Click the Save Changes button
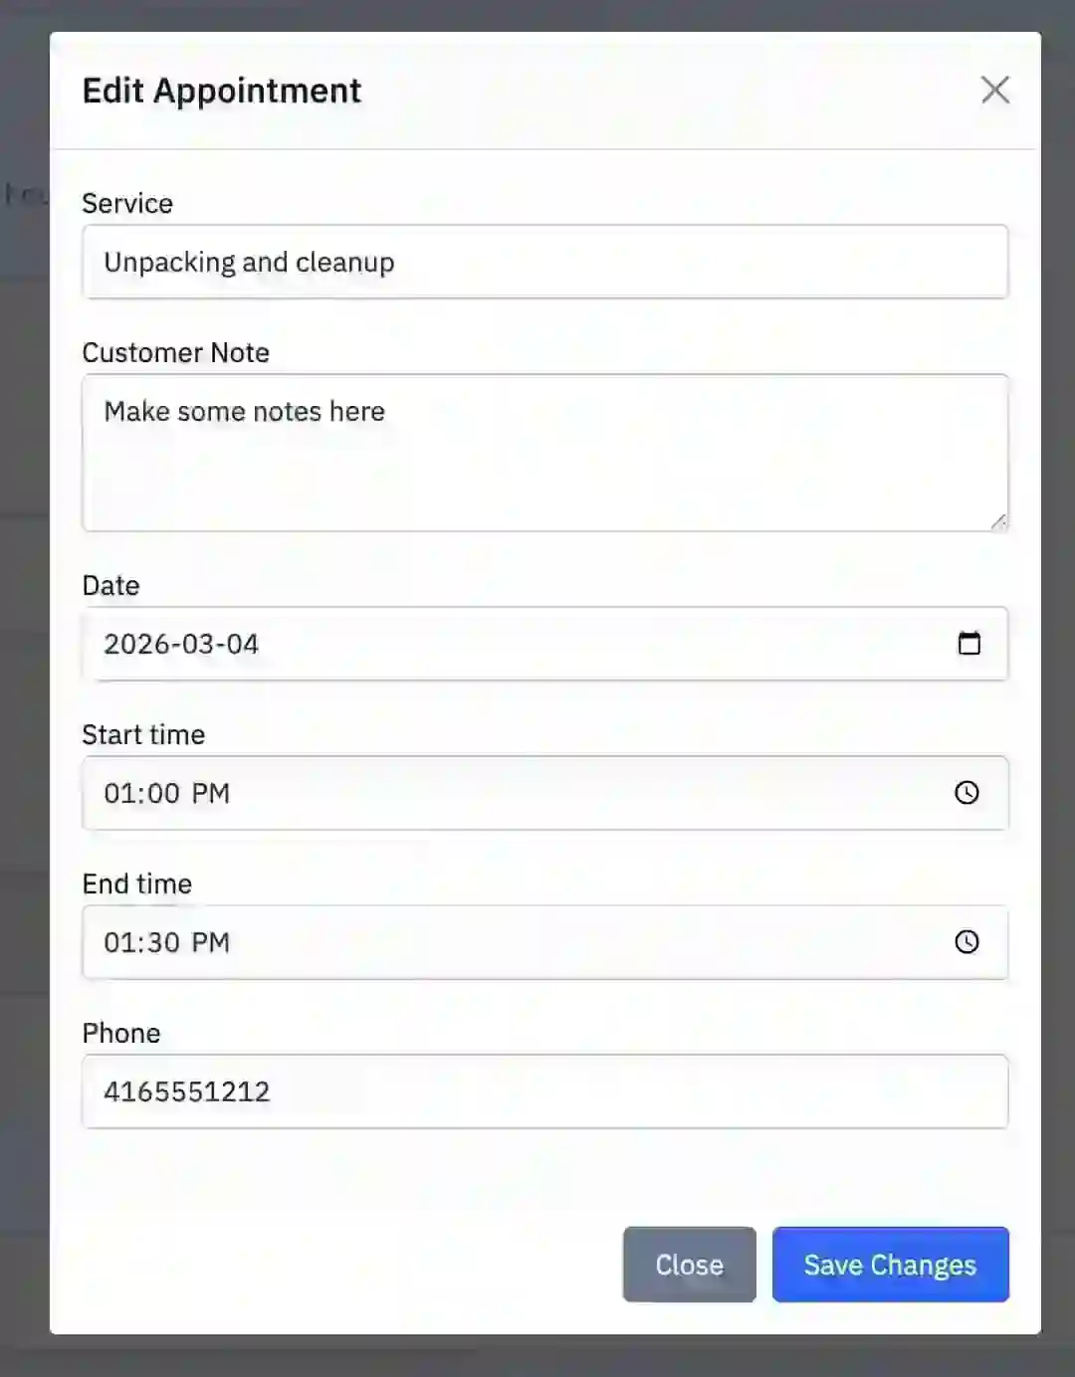The height and width of the screenshot is (1377, 1075). [890, 1264]
